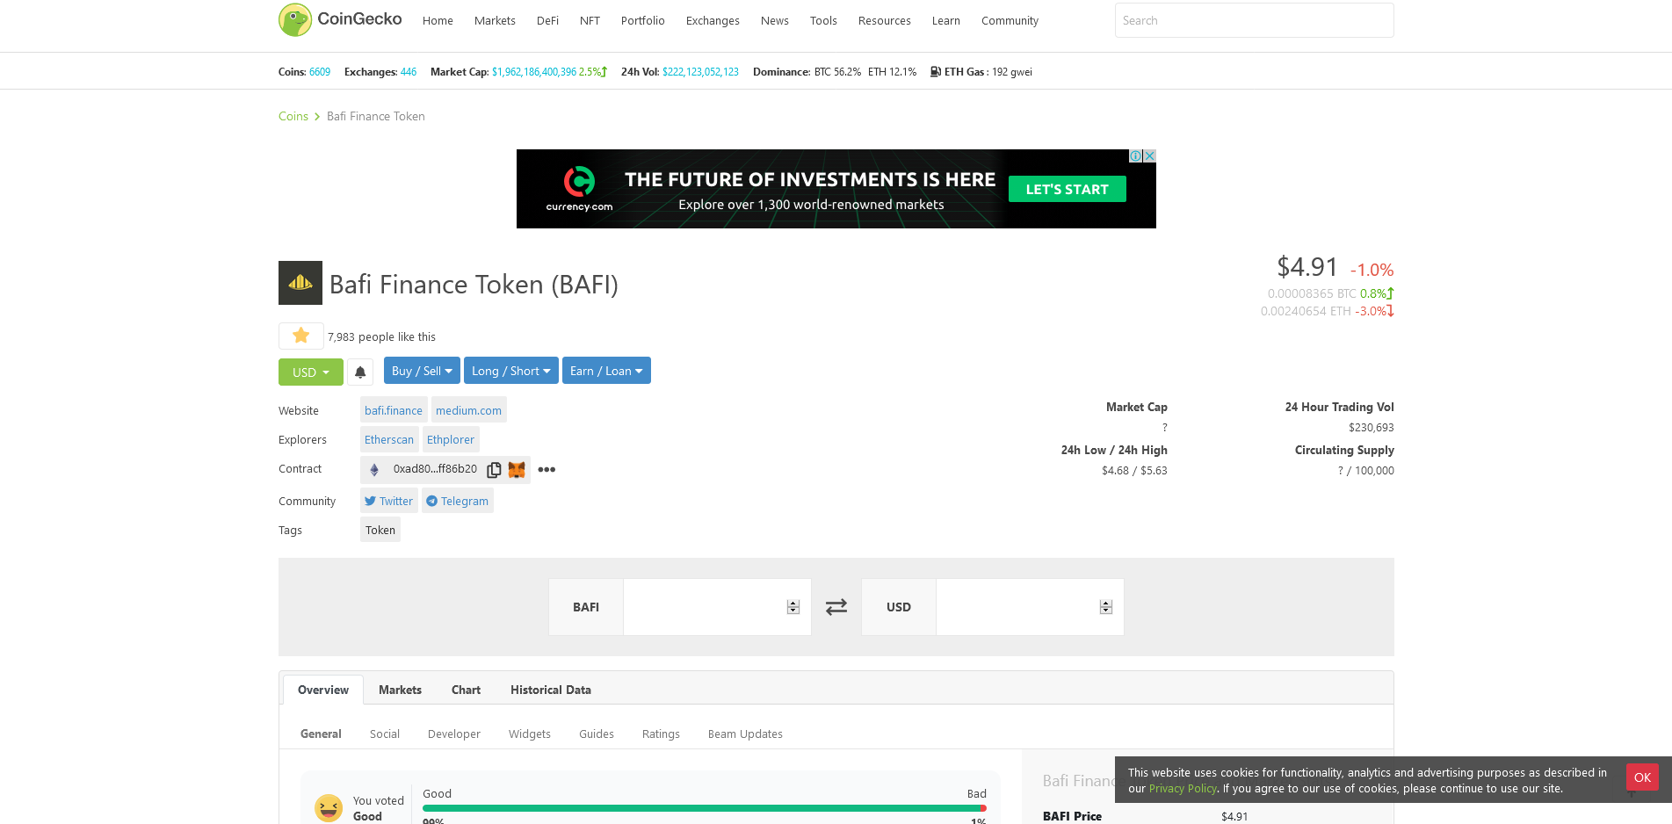This screenshot has width=1672, height=824.
Task: Click the ad info icon on banner
Action: [x=1135, y=155]
